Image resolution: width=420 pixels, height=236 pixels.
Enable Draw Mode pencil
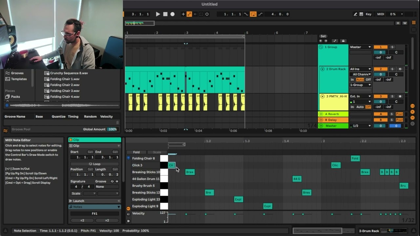coord(355,14)
